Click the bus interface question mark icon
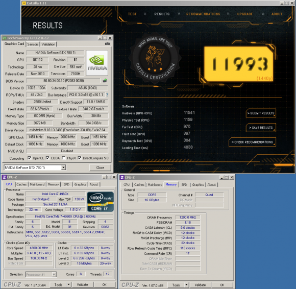 pos(107,95)
